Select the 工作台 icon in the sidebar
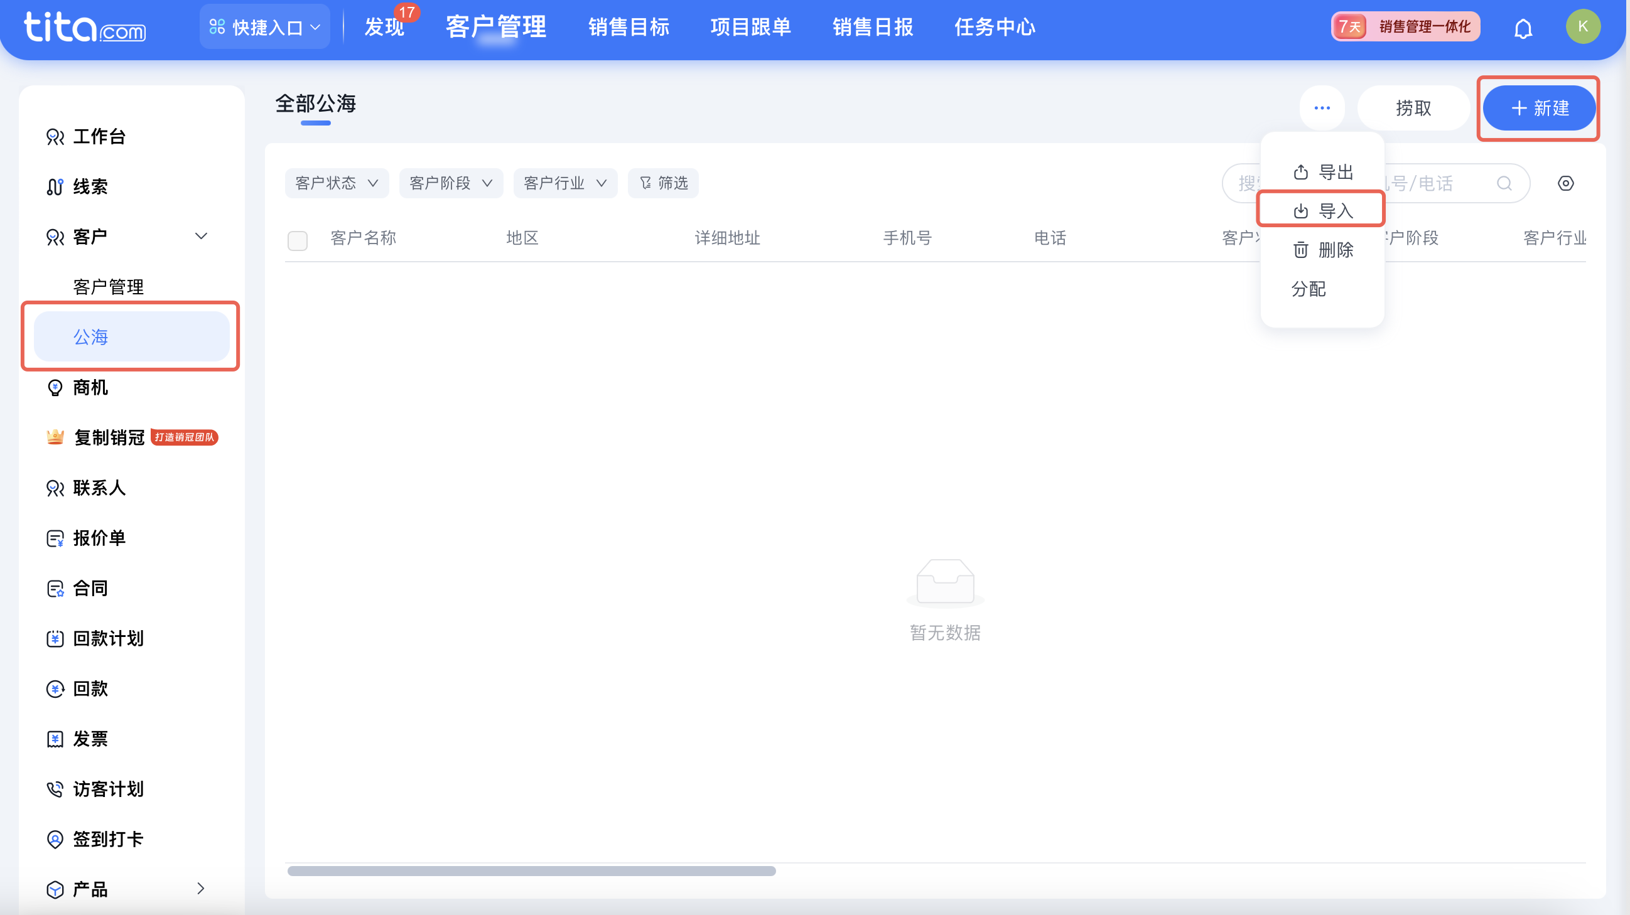 (x=56, y=137)
